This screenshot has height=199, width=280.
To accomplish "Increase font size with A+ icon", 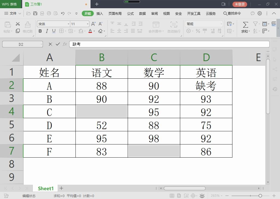I will click(93, 24).
